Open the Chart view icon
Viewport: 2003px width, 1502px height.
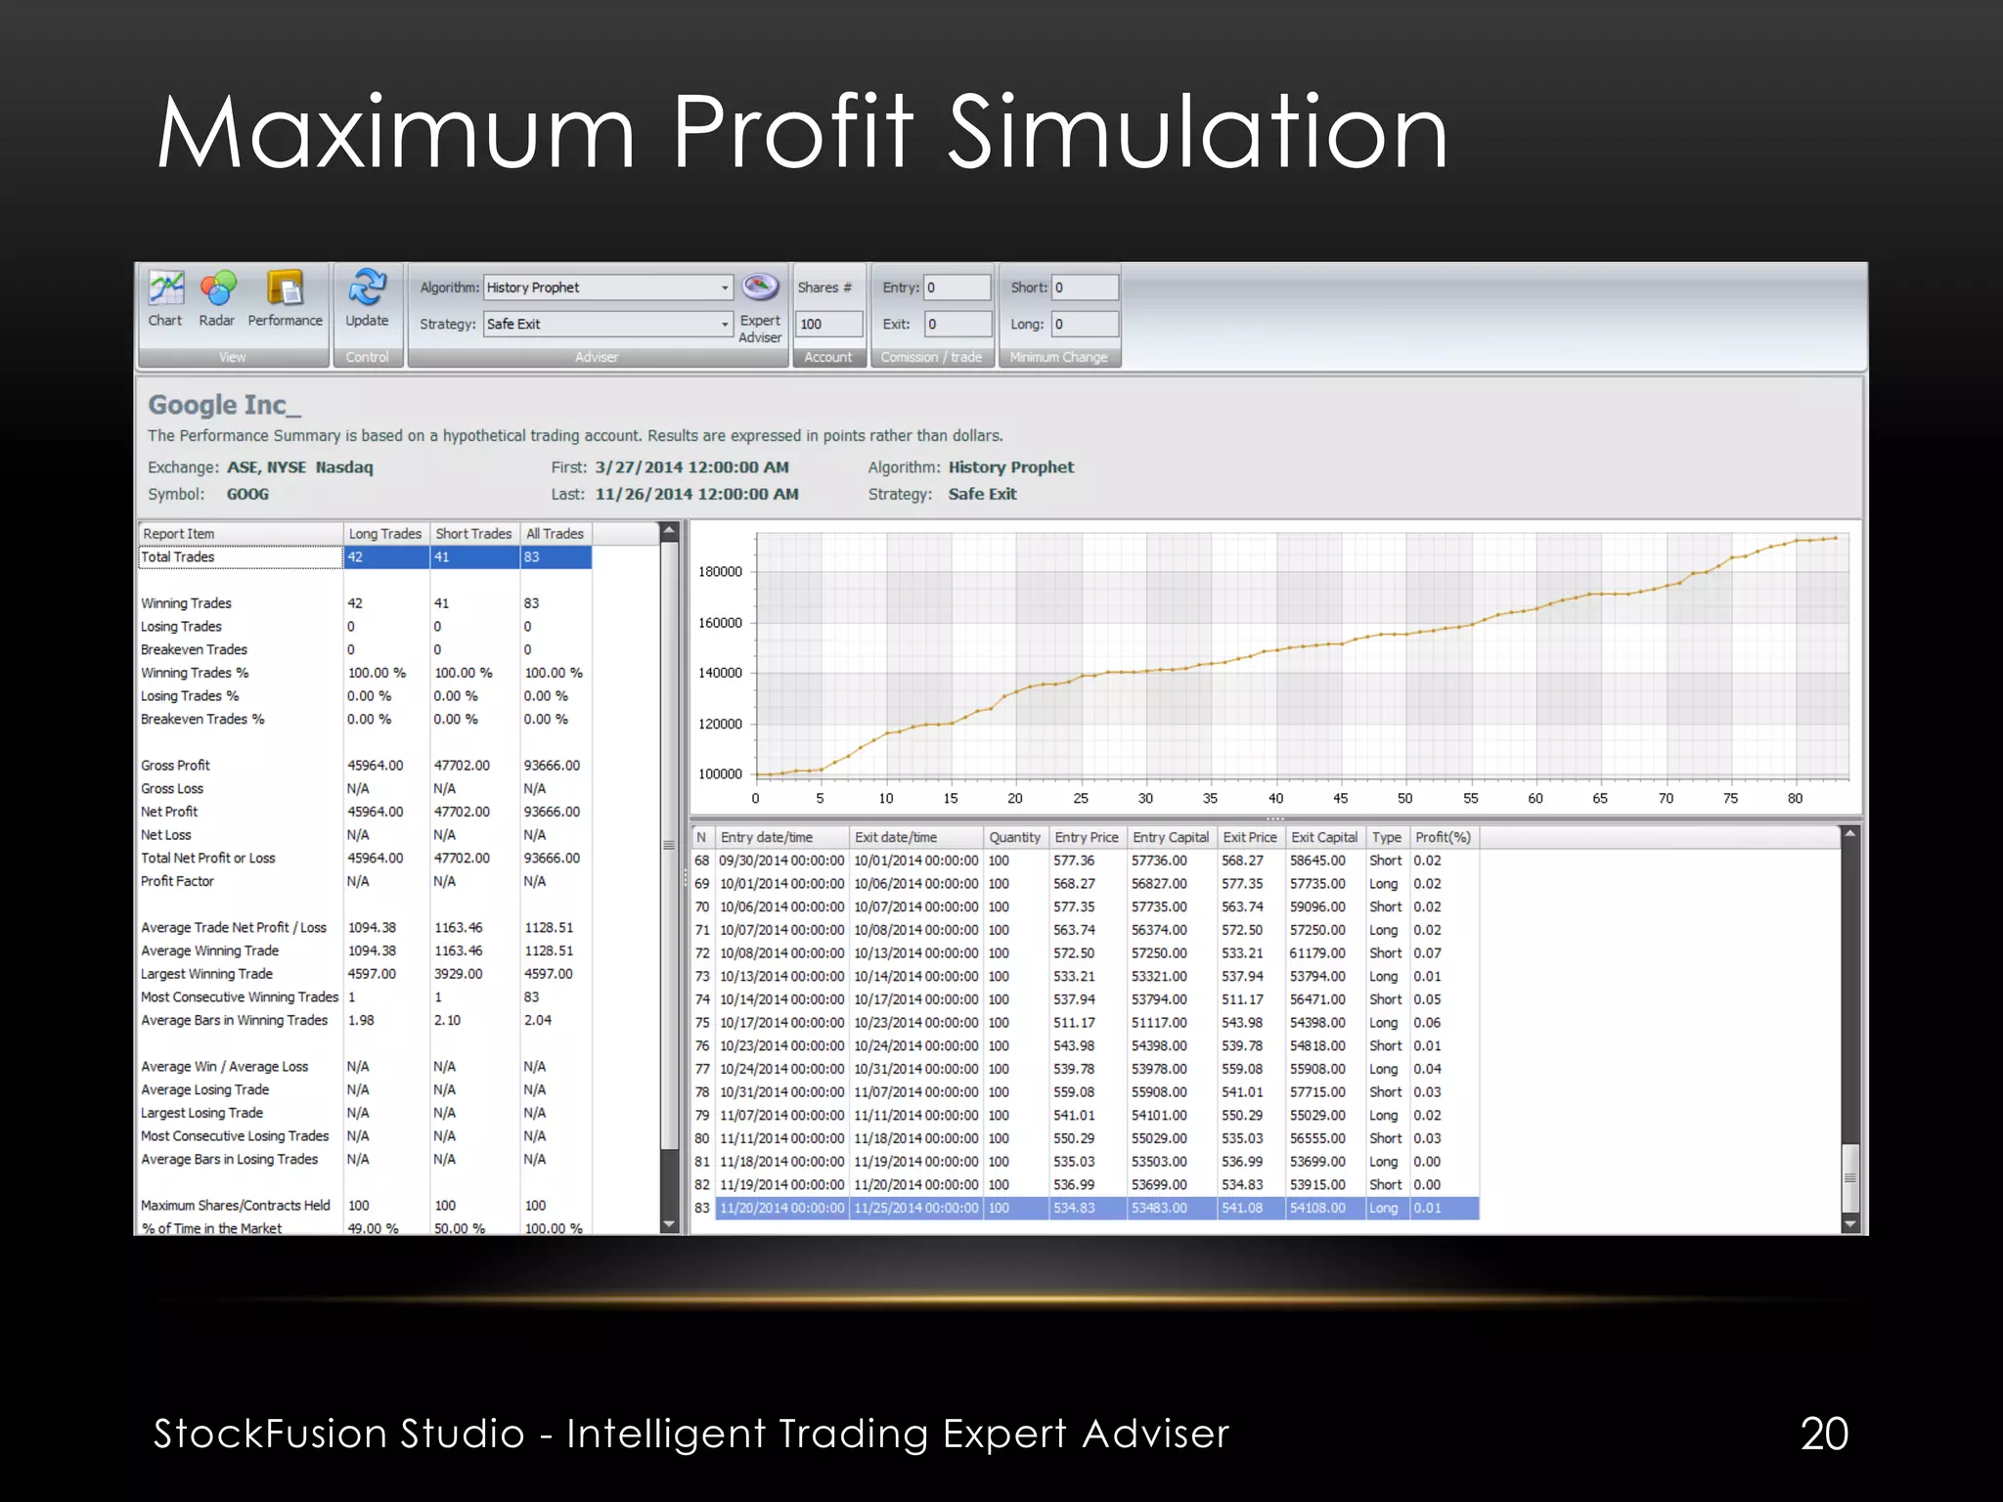165,298
